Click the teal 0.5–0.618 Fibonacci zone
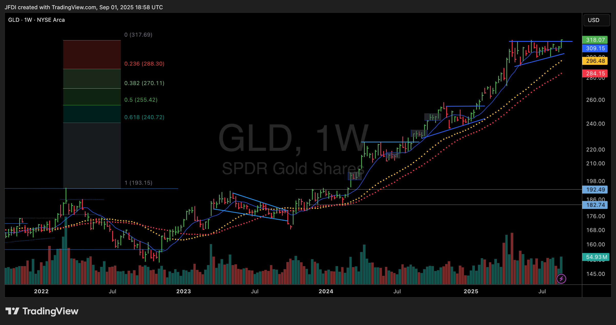The image size is (616, 325). 92,114
